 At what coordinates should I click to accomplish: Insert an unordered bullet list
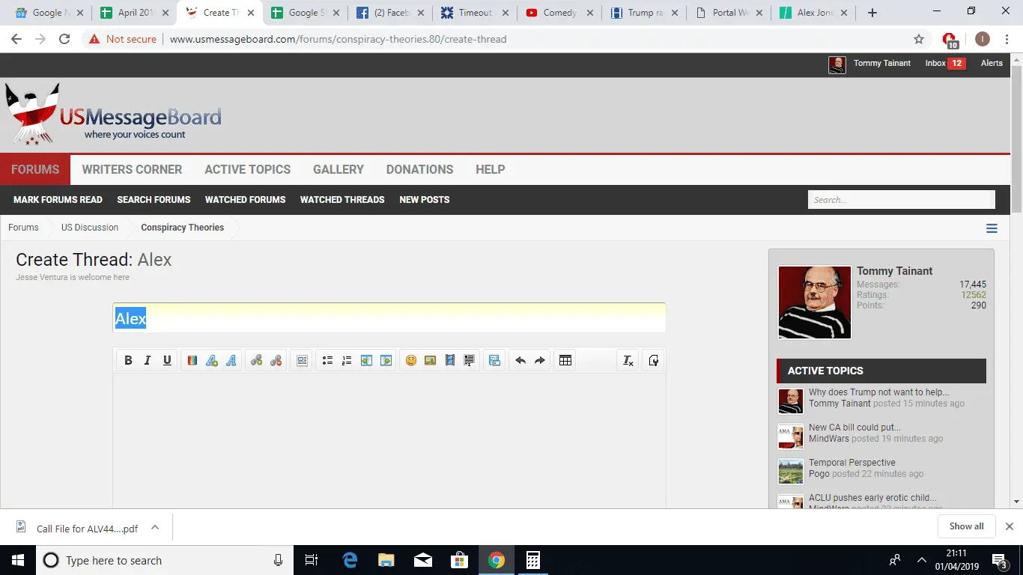tap(327, 361)
